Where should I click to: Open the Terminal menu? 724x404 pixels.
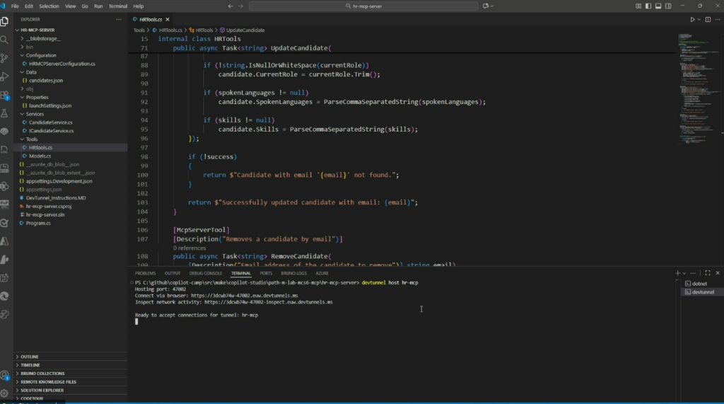117,6
